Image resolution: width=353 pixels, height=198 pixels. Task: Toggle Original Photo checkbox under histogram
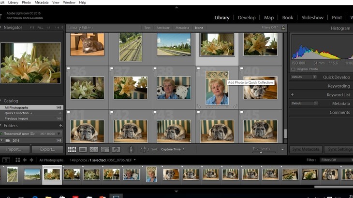click(x=293, y=69)
